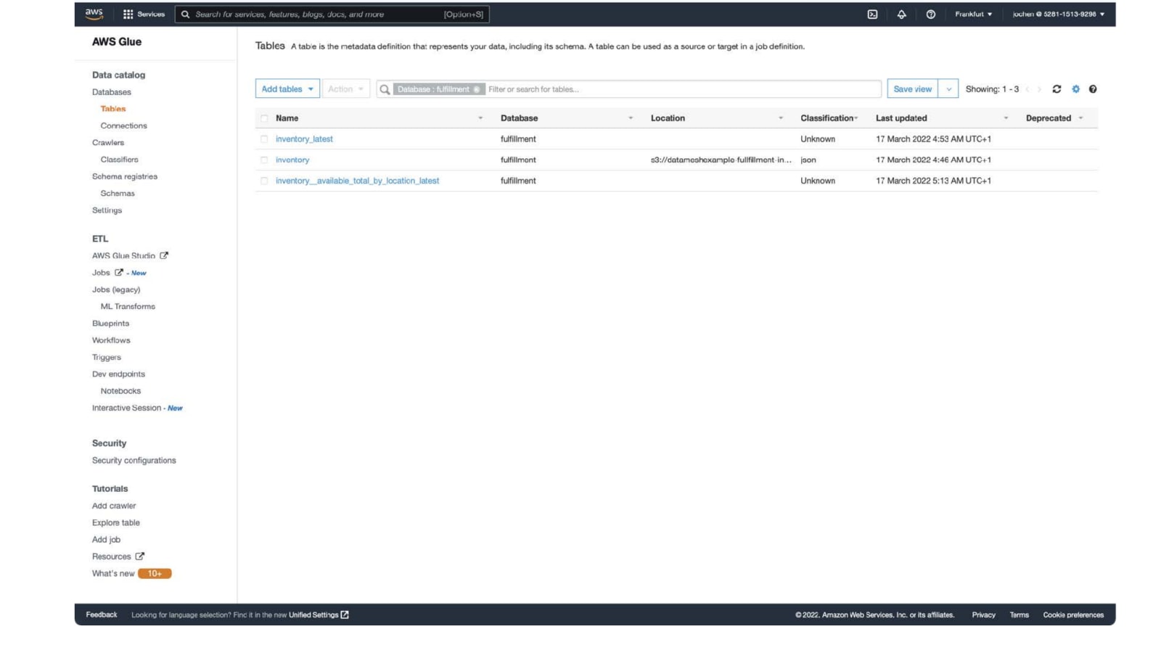Open the Add crawler tutorial
The height and width of the screenshot is (653, 1161).
114,506
